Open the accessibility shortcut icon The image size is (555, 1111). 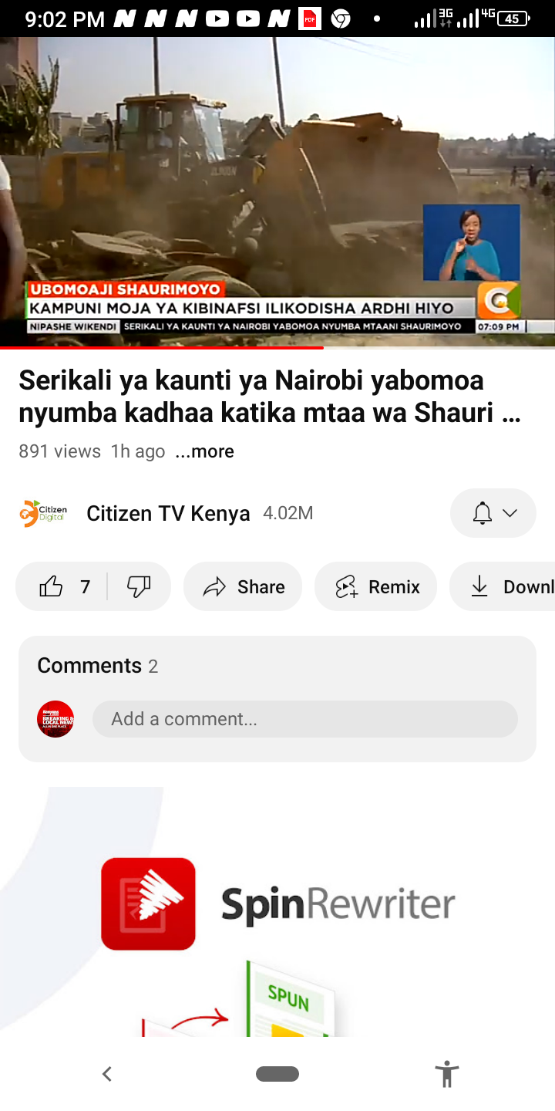tap(447, 1074)
